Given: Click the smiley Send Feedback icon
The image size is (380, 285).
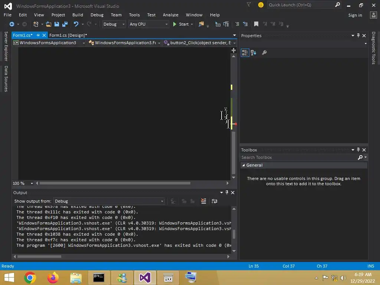Looking at the screenshot, I should coord(261,5).
